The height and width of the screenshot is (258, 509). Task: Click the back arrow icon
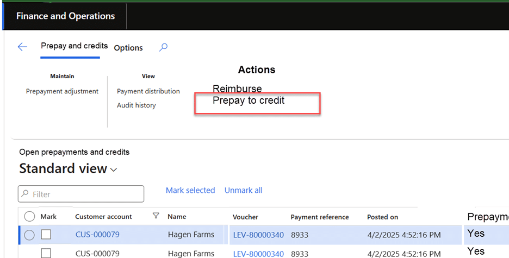tap(22, 47)
